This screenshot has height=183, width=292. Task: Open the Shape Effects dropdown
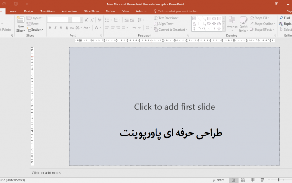click(x=262, y=29)
